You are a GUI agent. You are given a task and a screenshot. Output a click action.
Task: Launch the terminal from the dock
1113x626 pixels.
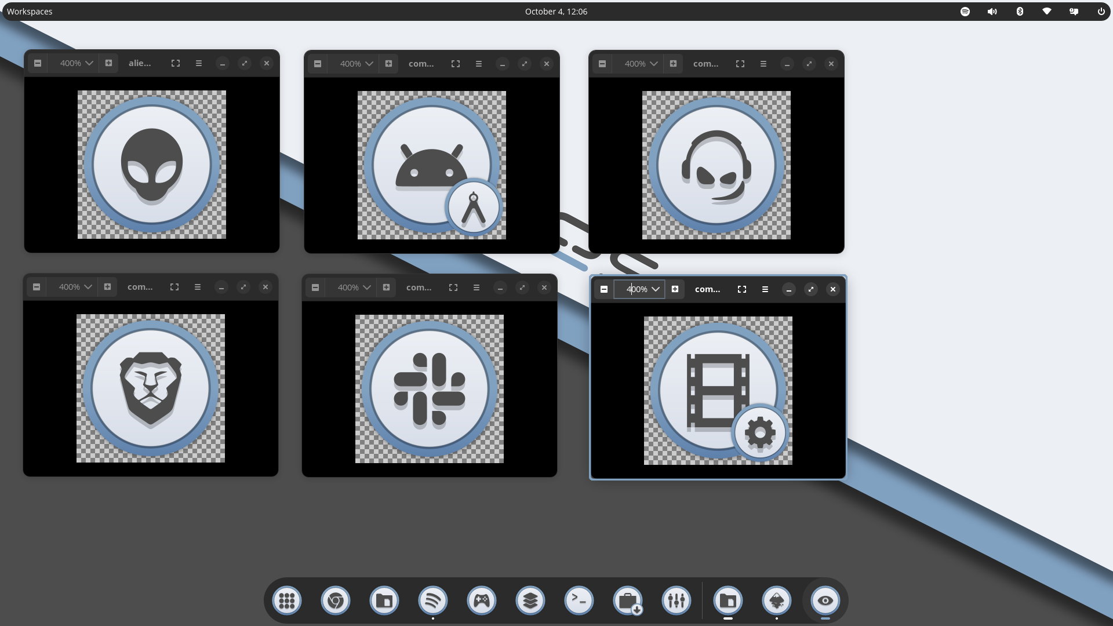click(579, 601)
